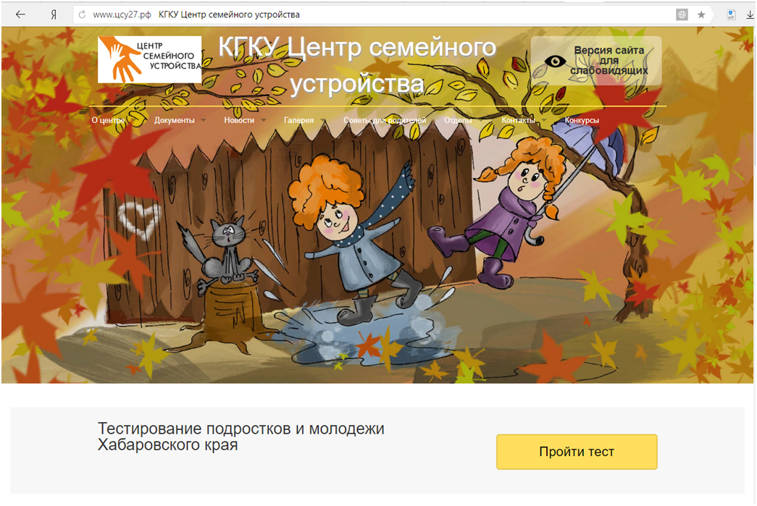
Task: Toggle the visually impaired site version
Action: 596,61
